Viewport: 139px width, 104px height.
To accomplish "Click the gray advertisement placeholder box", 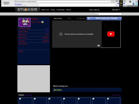I will (34, 79).
